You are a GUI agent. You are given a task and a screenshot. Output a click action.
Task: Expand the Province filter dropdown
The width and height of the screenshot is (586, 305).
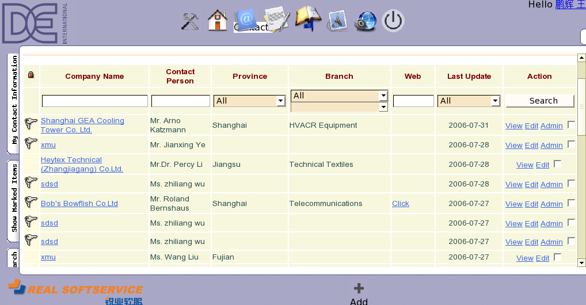(281, 101)
